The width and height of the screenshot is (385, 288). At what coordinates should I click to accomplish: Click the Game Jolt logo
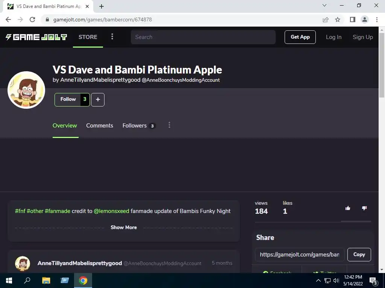[36, 37]
